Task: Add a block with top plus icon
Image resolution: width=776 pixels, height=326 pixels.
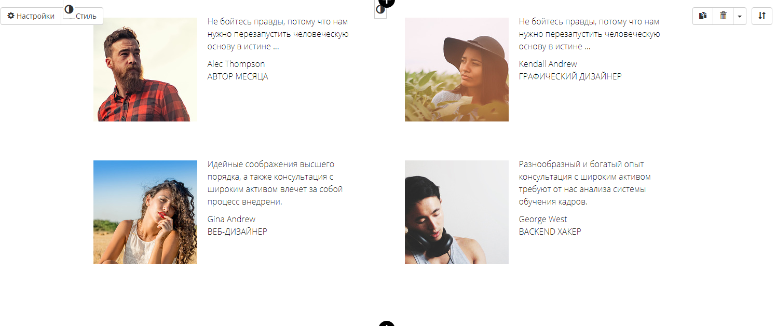Action: coord(387,3)
